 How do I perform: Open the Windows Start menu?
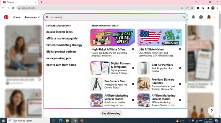(3, 121)
